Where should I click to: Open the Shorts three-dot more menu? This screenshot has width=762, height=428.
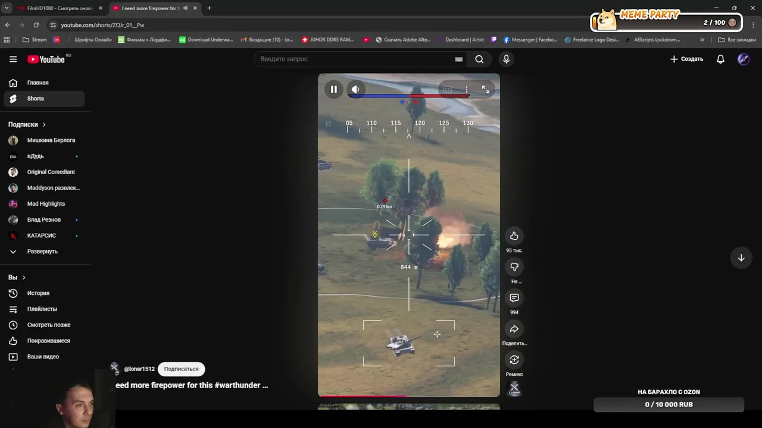pos(466,89)
